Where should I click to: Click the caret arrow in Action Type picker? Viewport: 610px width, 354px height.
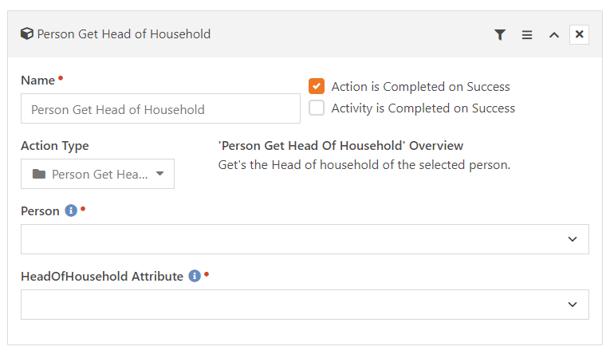(160, 174)
